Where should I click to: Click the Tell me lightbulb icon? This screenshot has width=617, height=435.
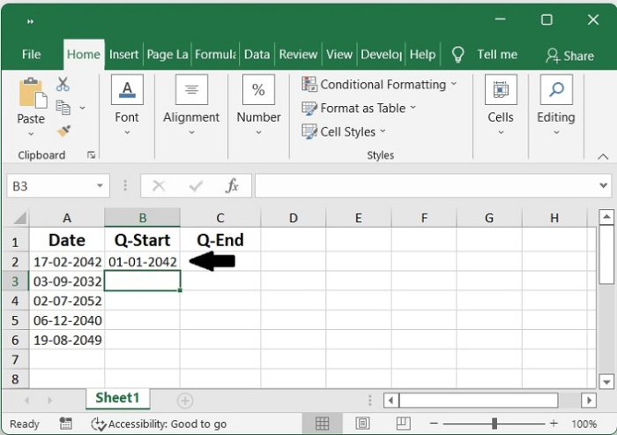coord(457,55)
